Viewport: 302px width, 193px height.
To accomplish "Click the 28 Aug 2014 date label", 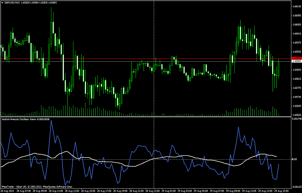I will click(7, 192).
